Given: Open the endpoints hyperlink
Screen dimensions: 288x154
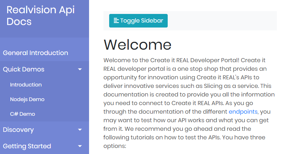Looking at the screenshot, I should click(x=243, y=111).
